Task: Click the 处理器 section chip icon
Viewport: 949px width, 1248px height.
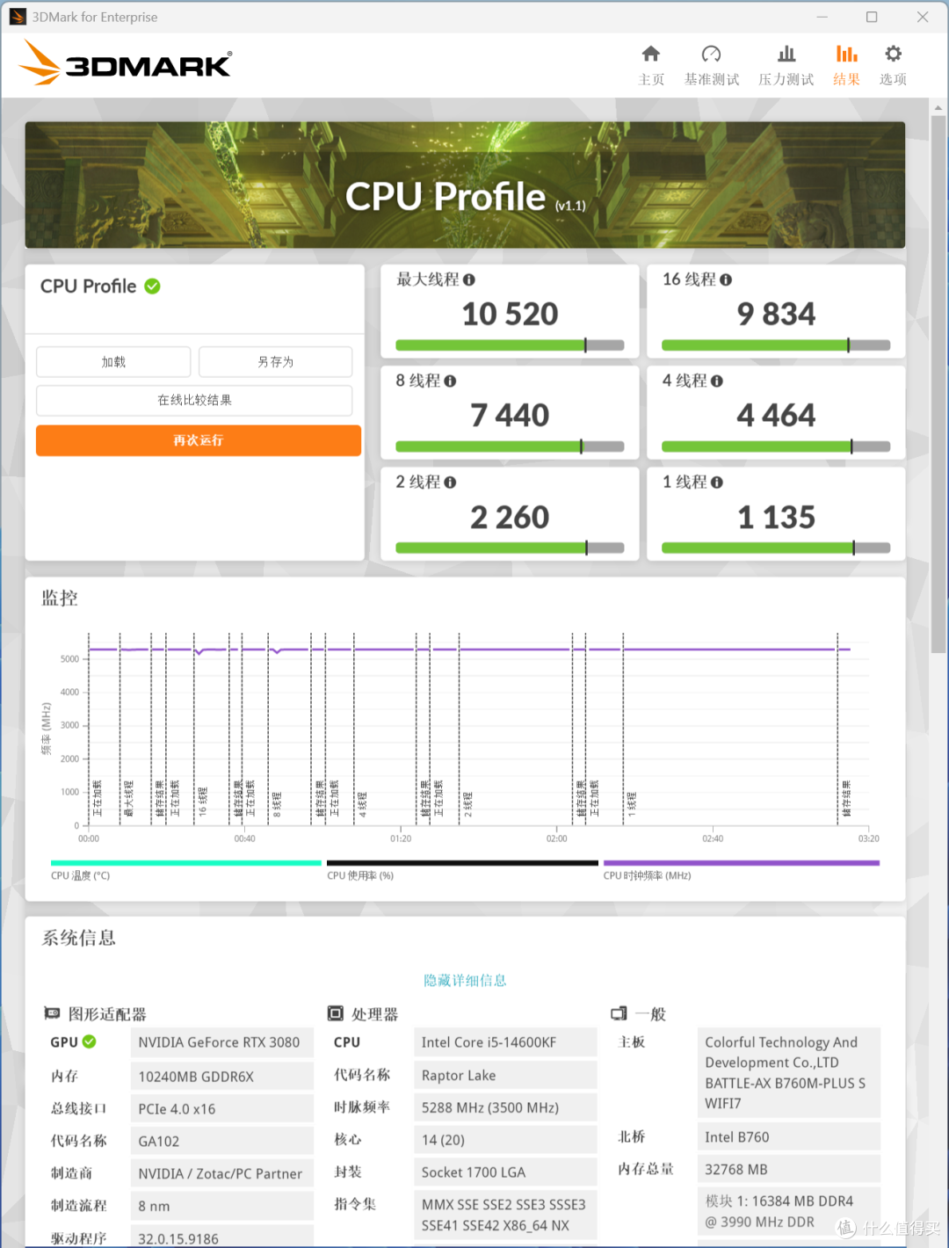Action: [336, 1014]
